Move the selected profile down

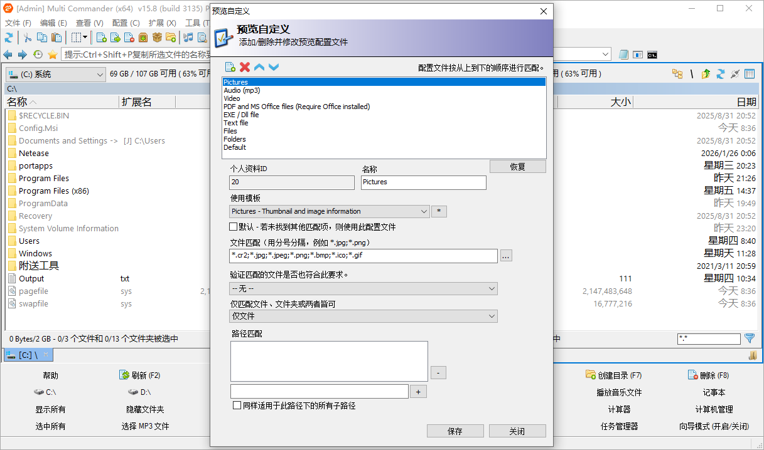274,66
